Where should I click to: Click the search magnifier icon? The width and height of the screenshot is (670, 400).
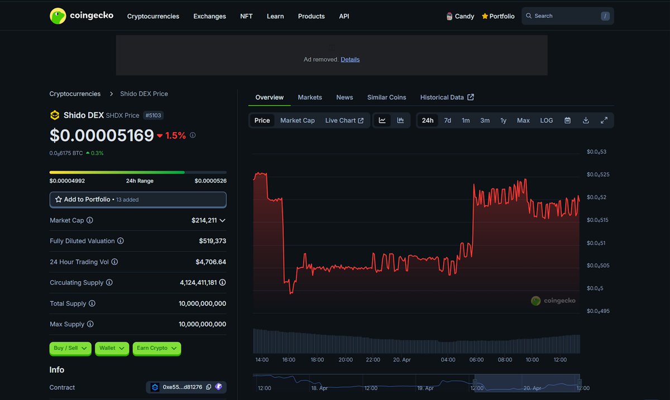coord(529,16)
